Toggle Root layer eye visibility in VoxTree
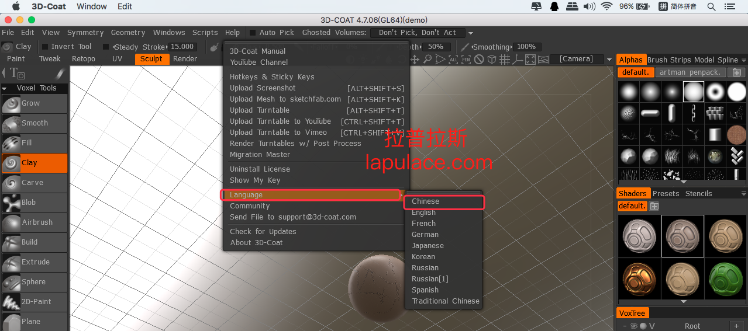Image resolution: width=748 pixels, height=331 pixels. (633, 326)
